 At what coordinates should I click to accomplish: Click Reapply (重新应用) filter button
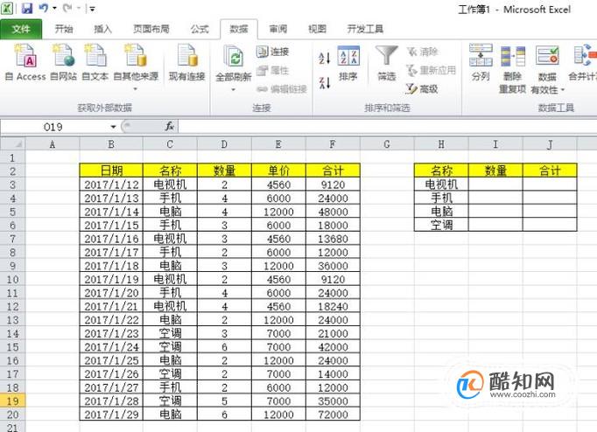click(x=431, y=70)
